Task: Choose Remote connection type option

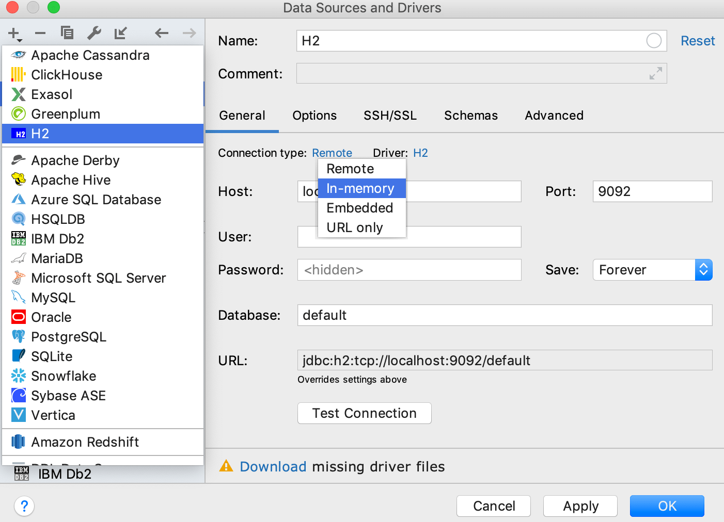Action: (362, 169)
